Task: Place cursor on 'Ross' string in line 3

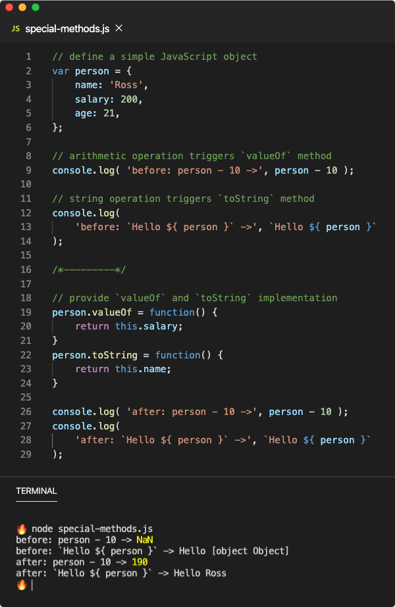Action: (126, 85)
